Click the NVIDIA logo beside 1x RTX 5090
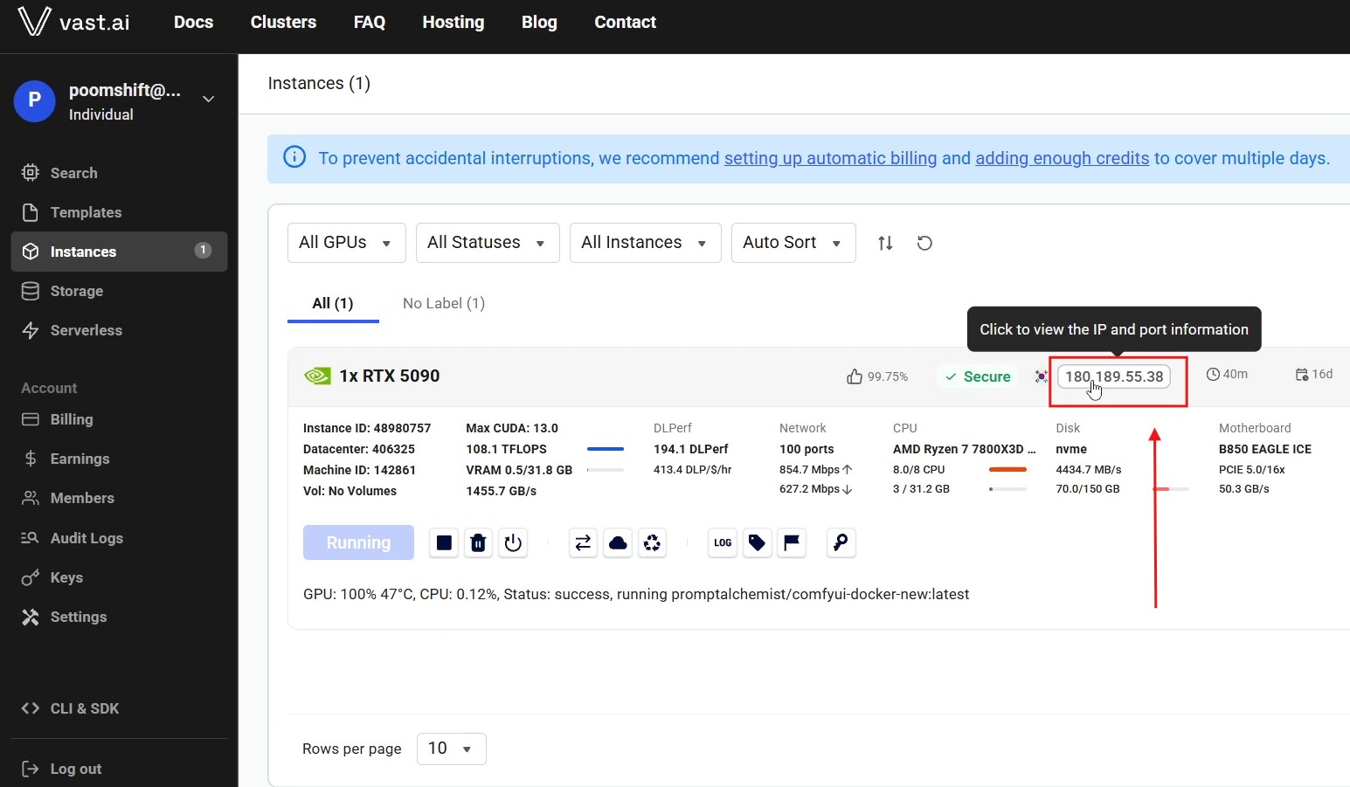Image resolution: width=1350 pixels, height=787 pixels. pos(317,376)
